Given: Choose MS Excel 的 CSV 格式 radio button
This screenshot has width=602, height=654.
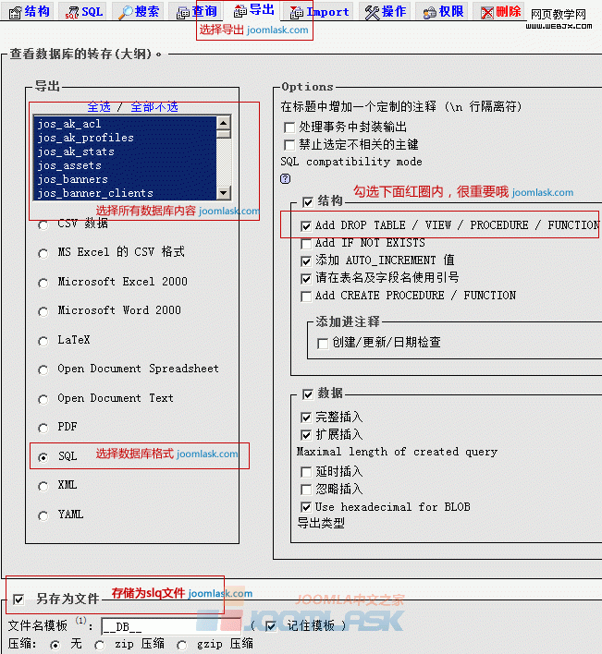Looking at the screenshot, I should [43, 254].
